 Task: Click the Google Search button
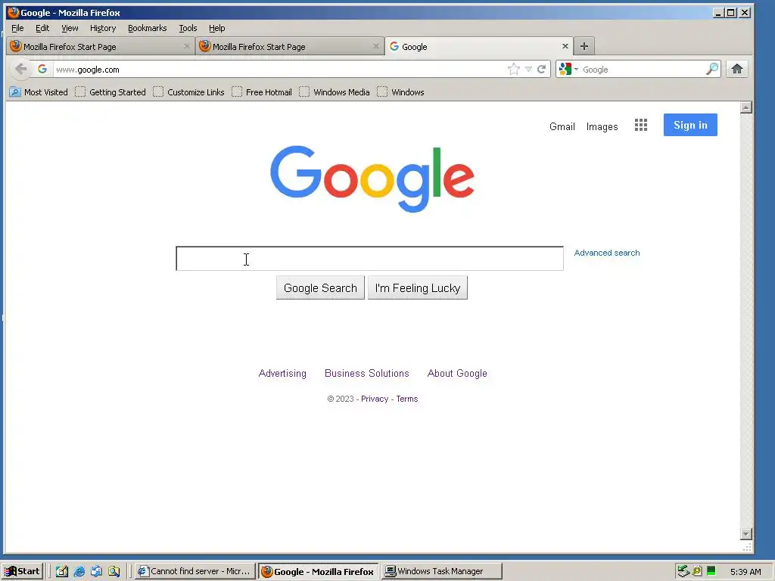point(320,288)
